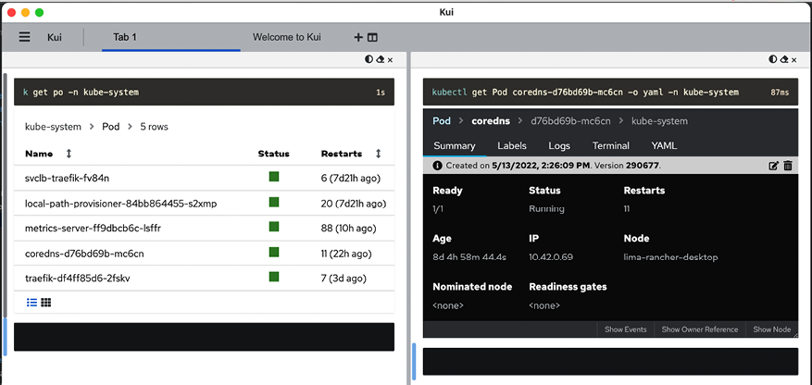
Task: Click status square for traefik-df4ff85d6-2fskv
Action: click(x=274, y=277)
